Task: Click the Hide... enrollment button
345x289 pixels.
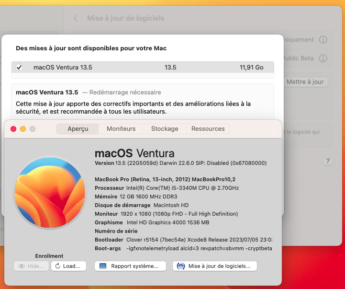Action: tap(31, 266)
